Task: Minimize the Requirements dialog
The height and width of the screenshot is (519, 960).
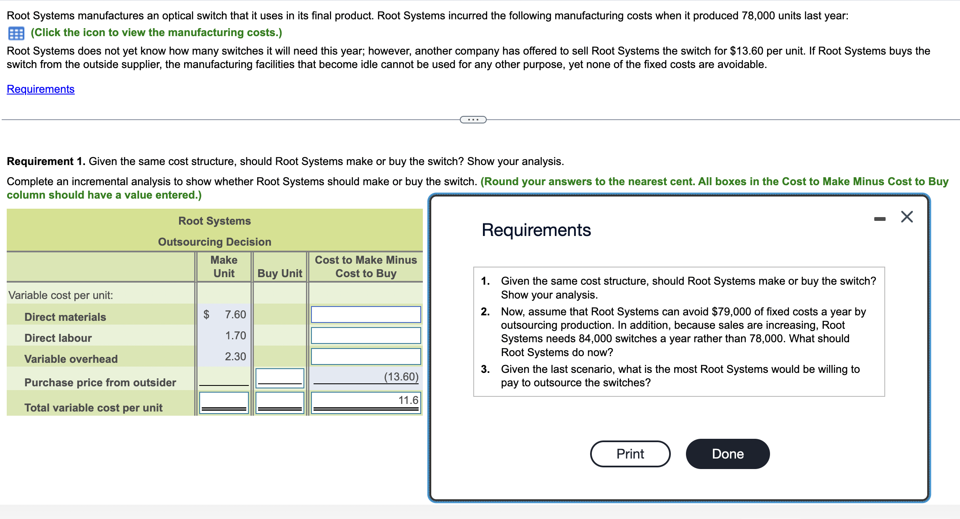Action: point(879,219)
